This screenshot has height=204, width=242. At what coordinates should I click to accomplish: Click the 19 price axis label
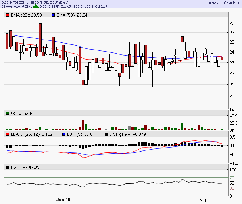tap(232, 109)
